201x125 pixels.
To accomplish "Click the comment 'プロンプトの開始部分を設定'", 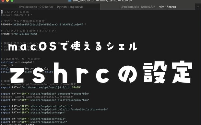I will pyautogui.click(x=23, y=21).
